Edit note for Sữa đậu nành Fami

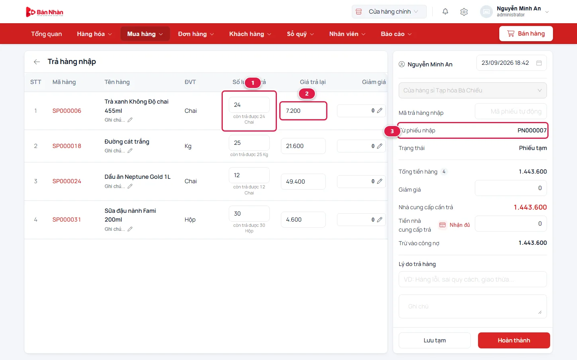pos(130,229)
